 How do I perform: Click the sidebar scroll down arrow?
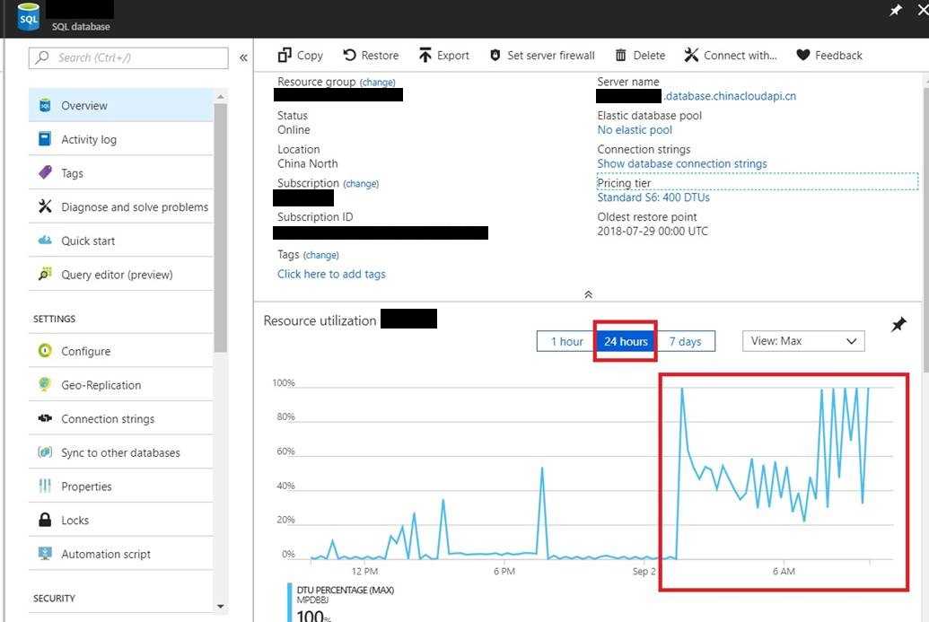221,606
